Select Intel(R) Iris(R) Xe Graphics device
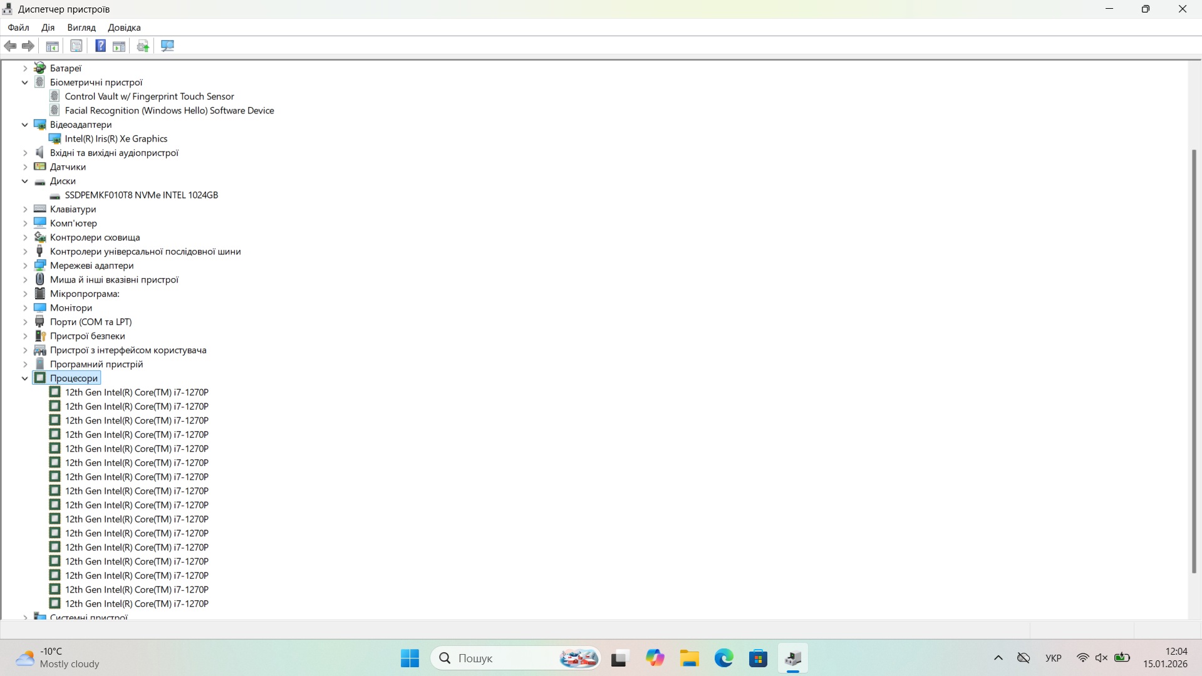1202x676 pixels. pos(116,139)
